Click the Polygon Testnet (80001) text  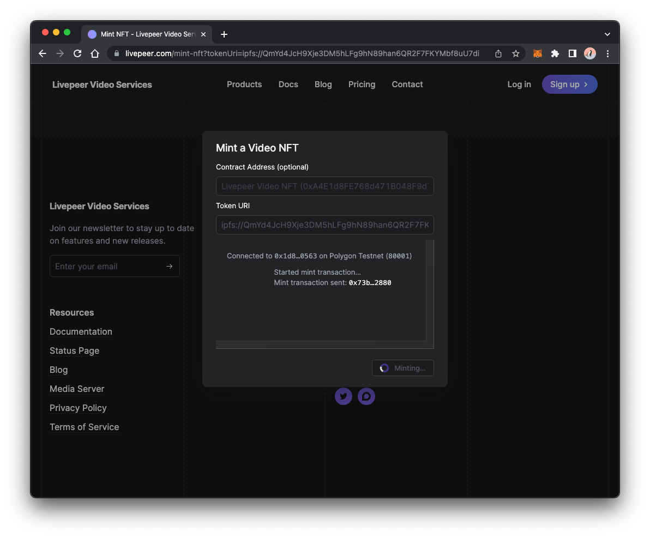(x=370, y=256)
